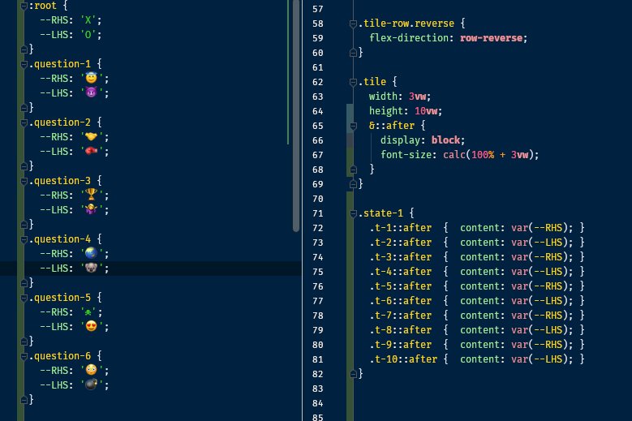Collapse the .question-6 rule fold marker

pos(24,356)
